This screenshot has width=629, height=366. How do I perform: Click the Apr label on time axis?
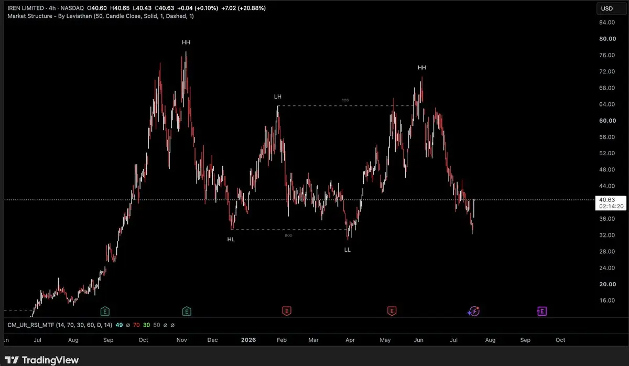(x=350, y=340)
